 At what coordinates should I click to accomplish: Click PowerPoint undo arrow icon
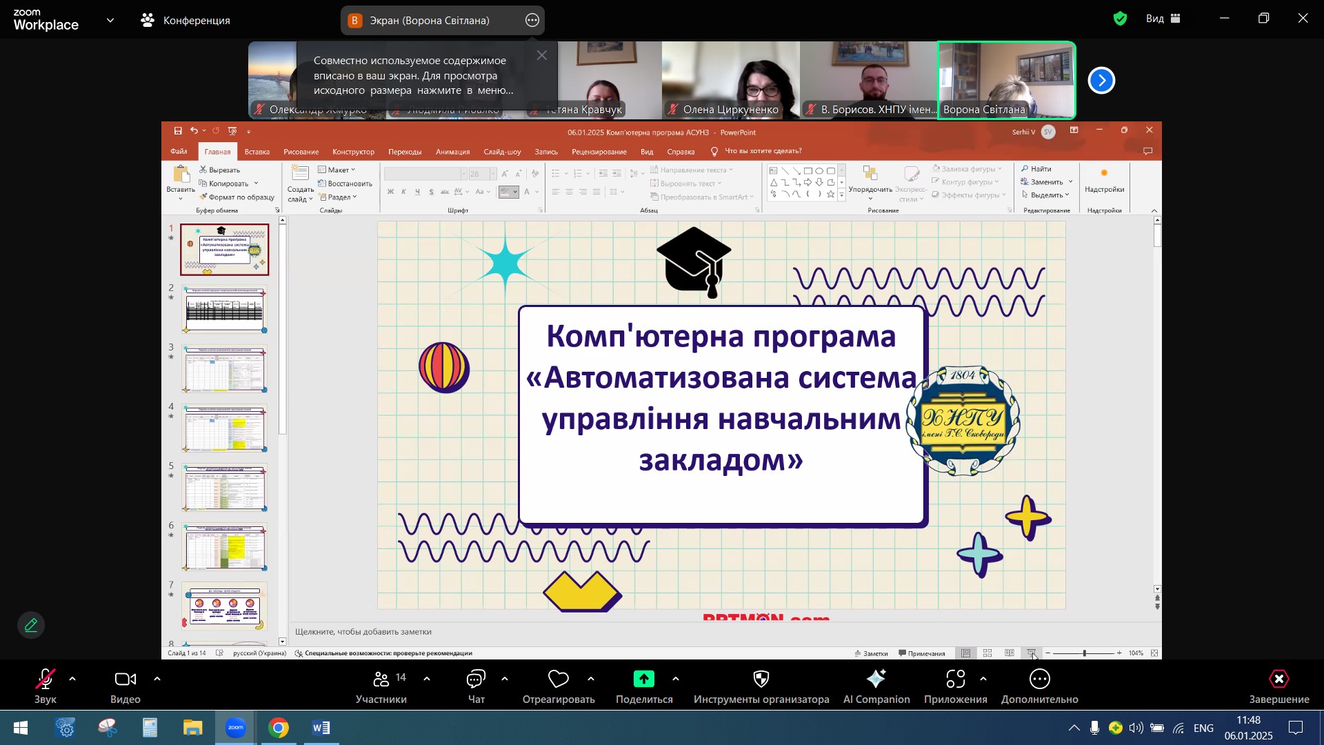(x=194, y=131)
